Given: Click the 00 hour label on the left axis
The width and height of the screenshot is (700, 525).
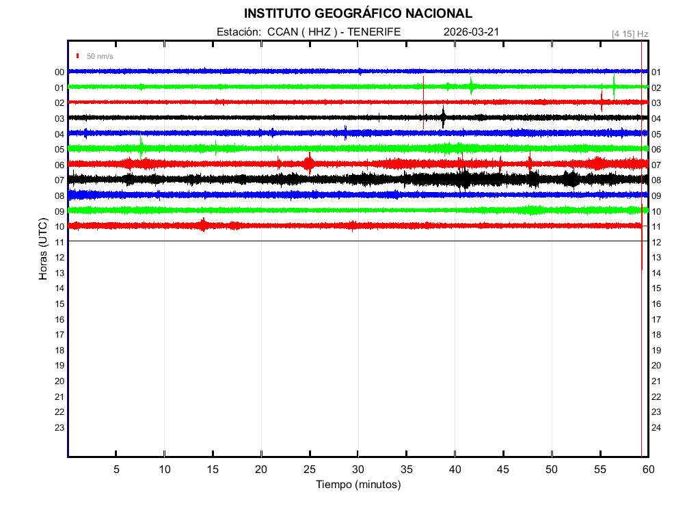Looking at the screenshot, I should click(59, 72).
